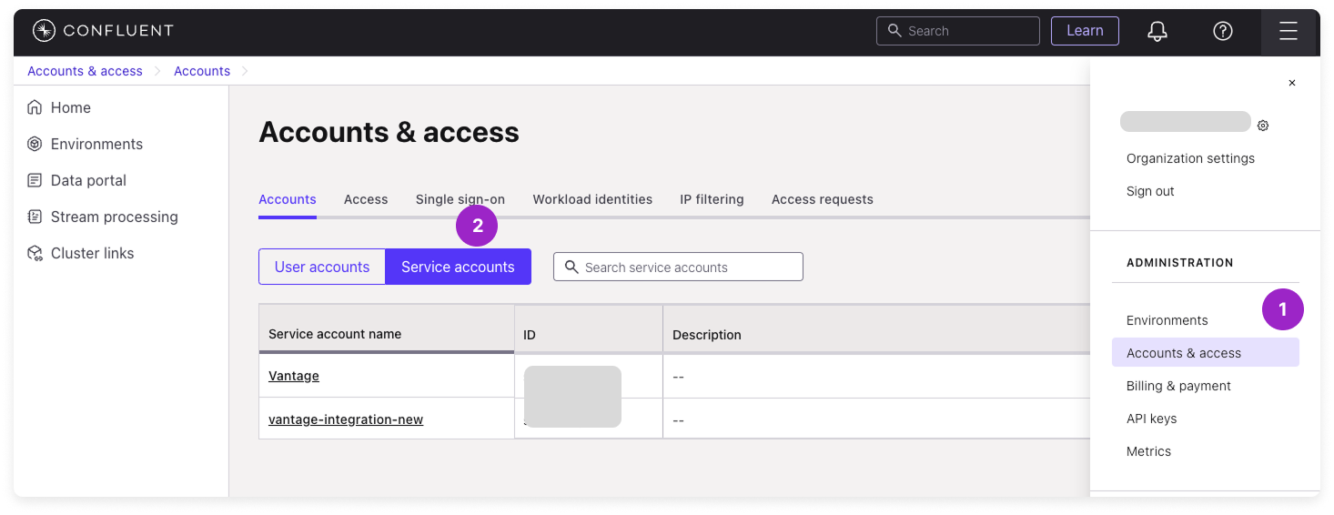Image resolution: width=1334 pixels, height=515 pixels.
Task: Open the notifications bell
Action: (1157, 31)
